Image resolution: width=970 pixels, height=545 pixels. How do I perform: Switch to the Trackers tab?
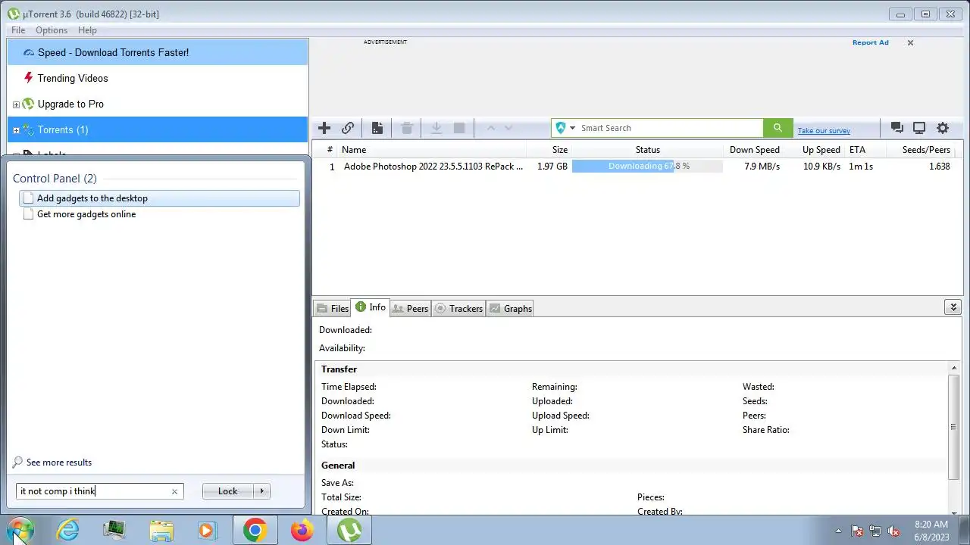tap(458, 308)
